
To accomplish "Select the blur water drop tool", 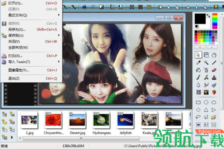I will point(198,85).
